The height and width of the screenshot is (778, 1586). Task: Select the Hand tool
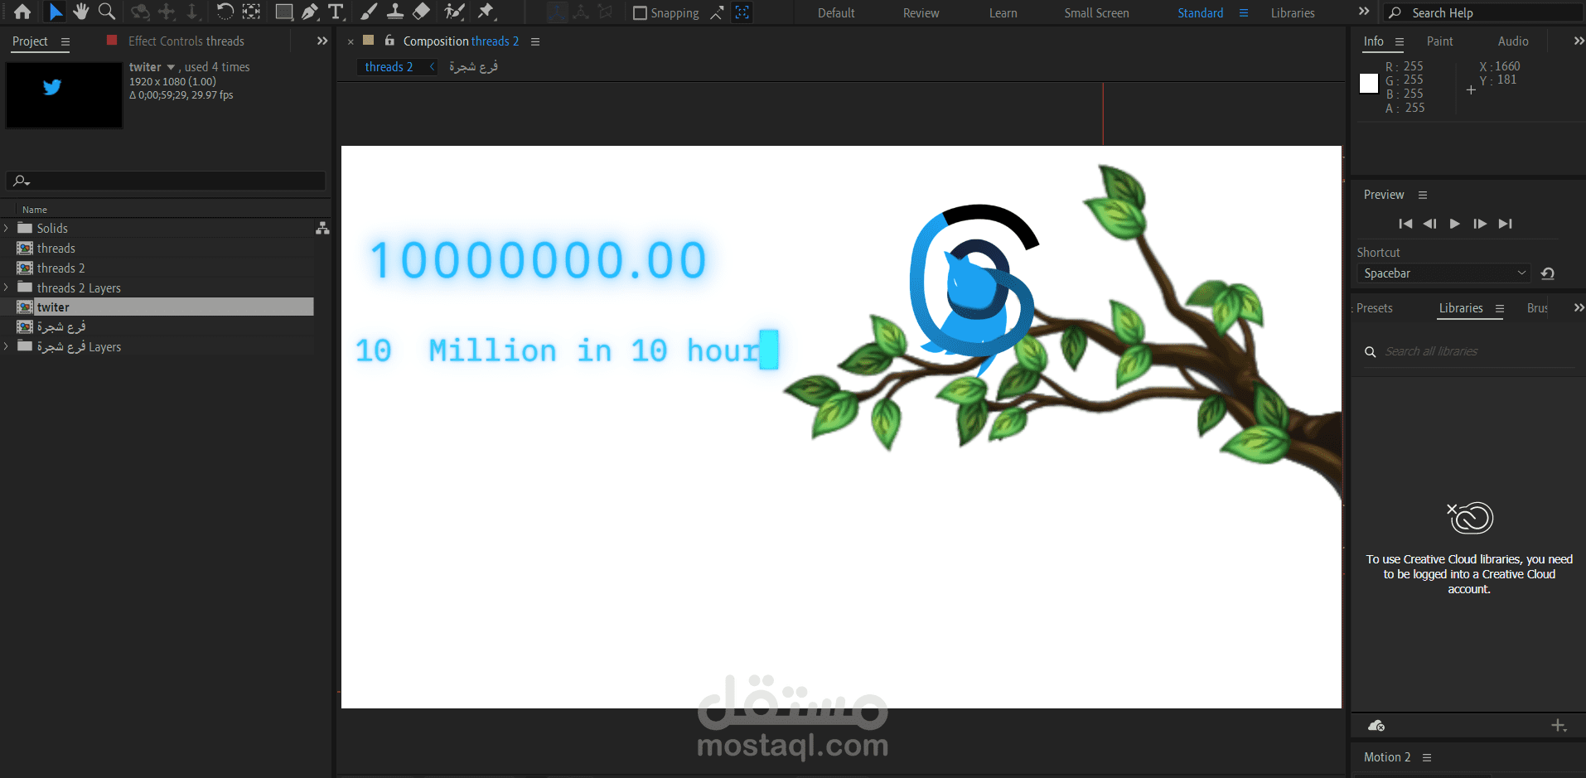[x=80, y=12]
